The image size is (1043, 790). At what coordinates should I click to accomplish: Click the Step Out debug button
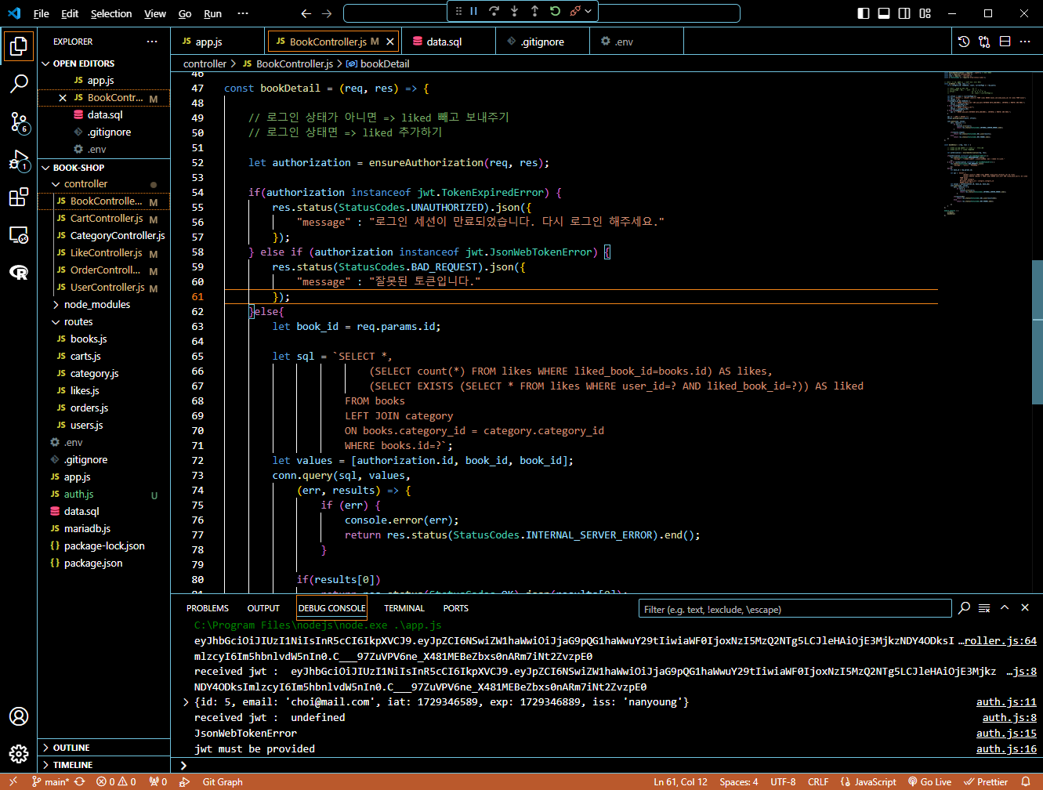(534, 11)
